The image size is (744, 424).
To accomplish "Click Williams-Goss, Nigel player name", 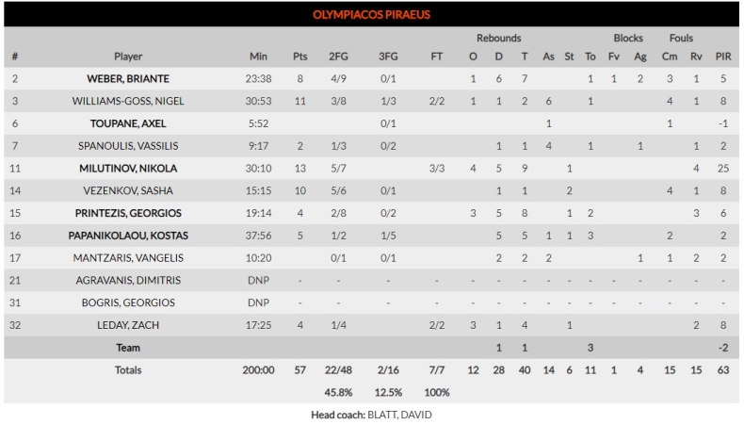I will 128,101.
